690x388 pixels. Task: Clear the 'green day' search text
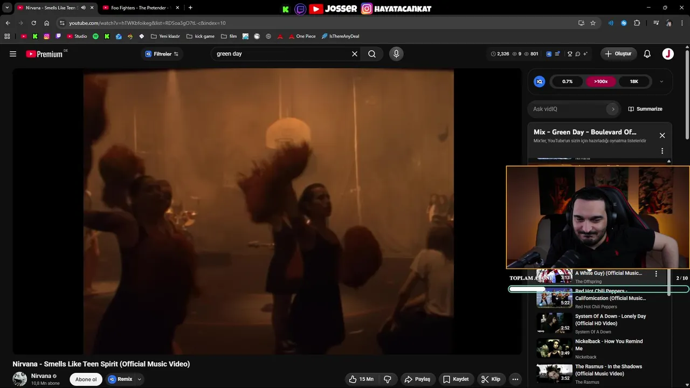(x=355, y=54)
